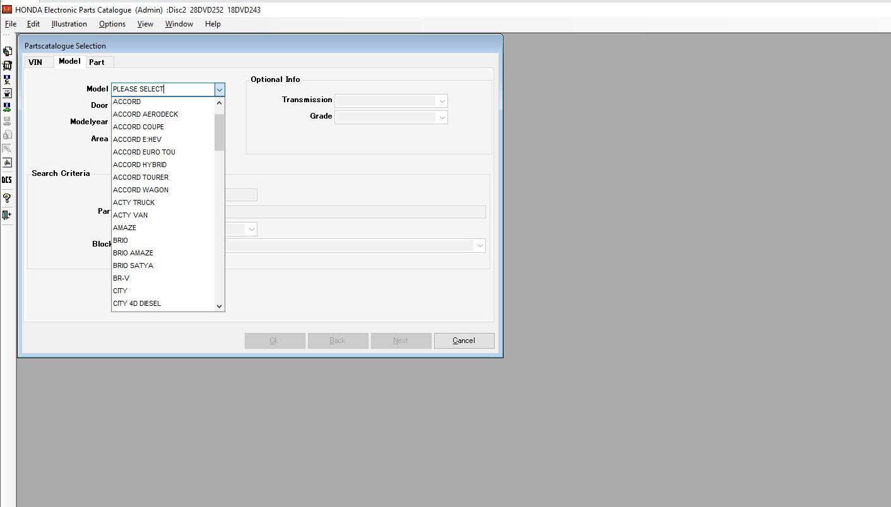Screen dimensions: 891x507
Task: Click the Honda application icon in title bar
Action: [7, 9]
